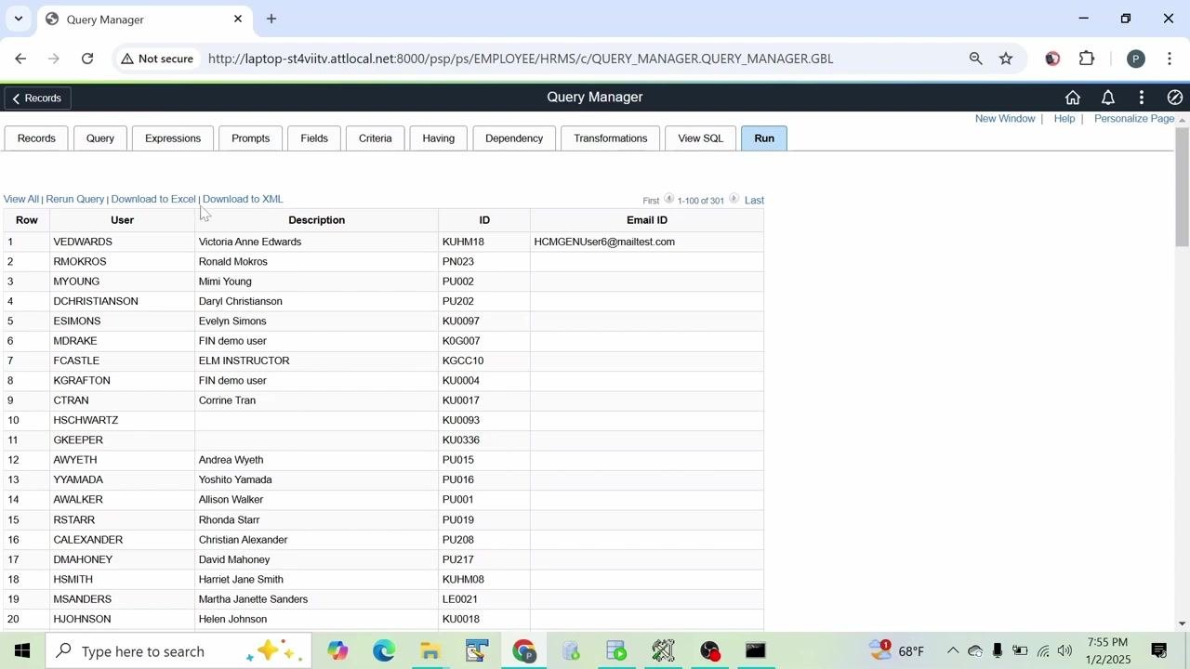Open the NavBar compass icon
Screen dimensions: 1190x669
point(1175,98)
